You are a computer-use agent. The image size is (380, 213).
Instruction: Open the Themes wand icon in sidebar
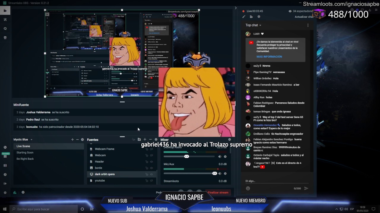(x=5, y=20)
